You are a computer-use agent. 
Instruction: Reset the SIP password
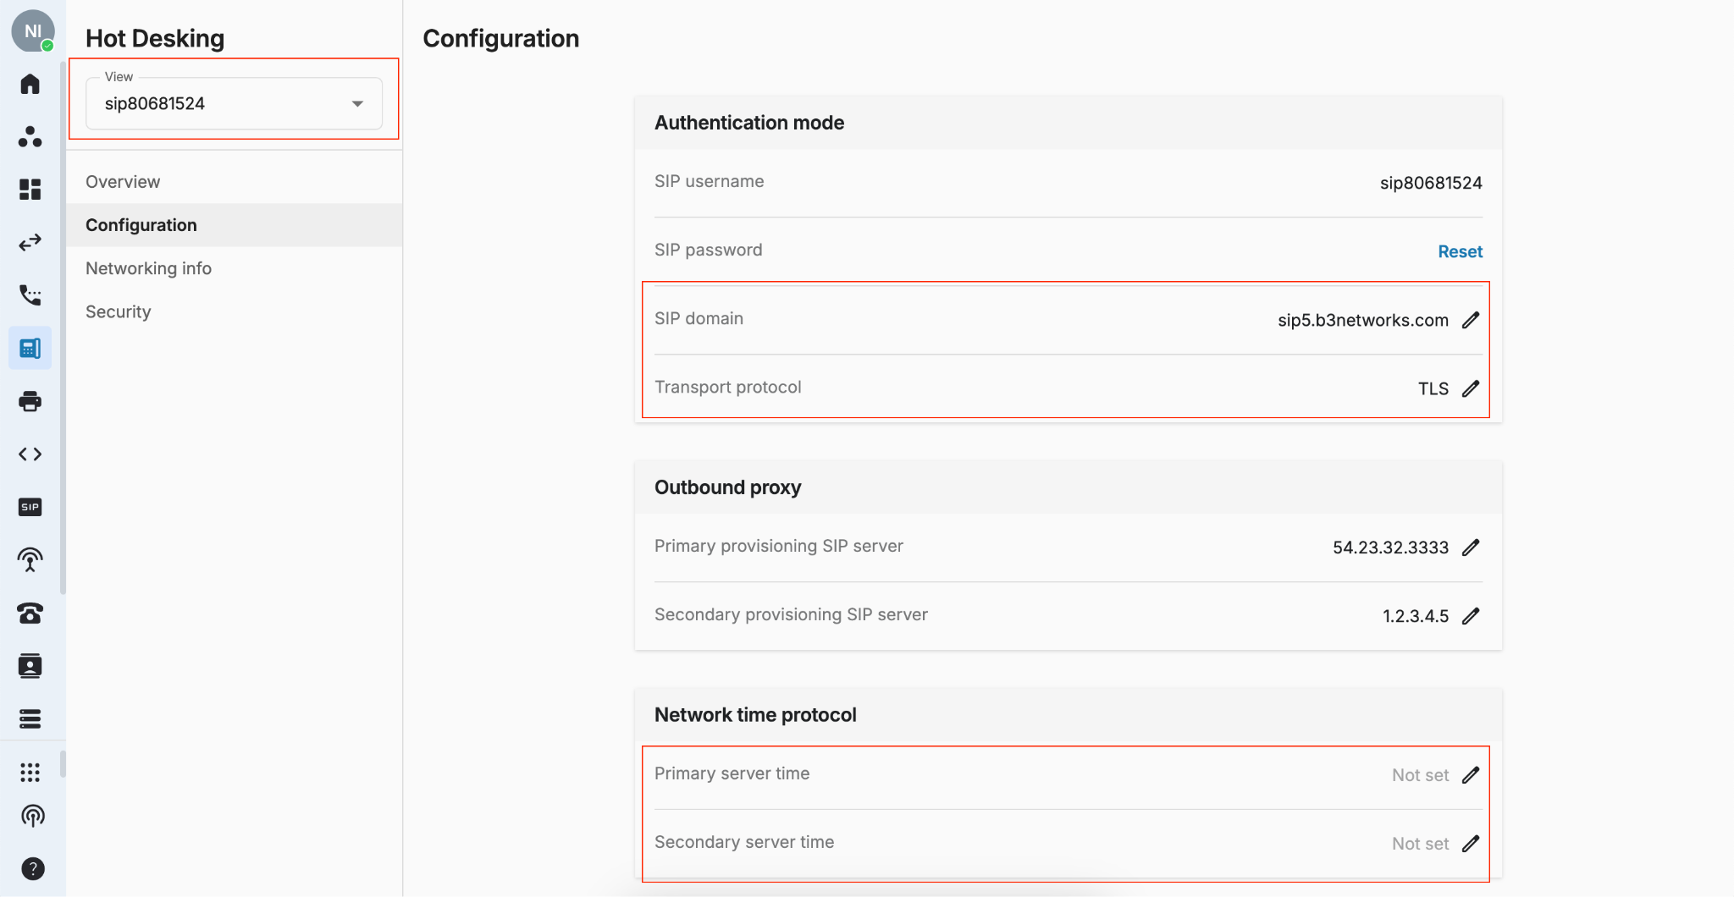[x=1460, y=251]
